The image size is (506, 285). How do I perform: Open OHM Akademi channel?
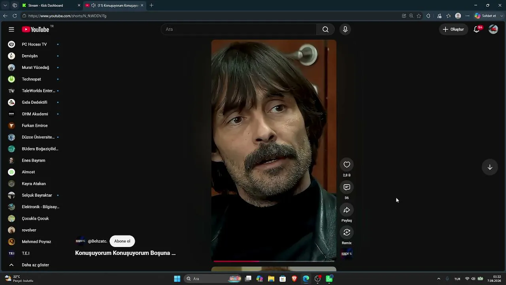pyautogui.click(x=34, y=114)
